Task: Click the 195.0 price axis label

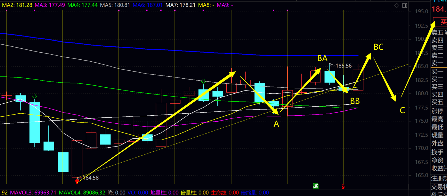Action: click(x=421, y=12)
